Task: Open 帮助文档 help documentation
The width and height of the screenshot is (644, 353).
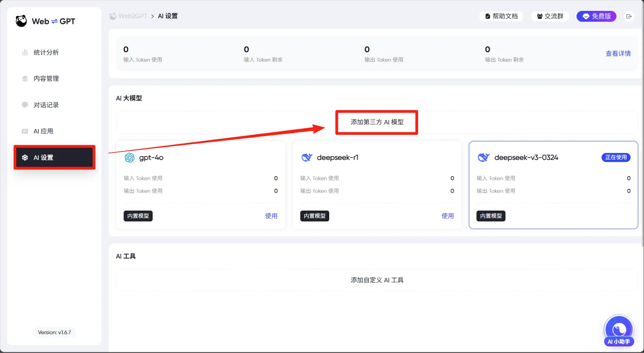Action: [501, 16]
